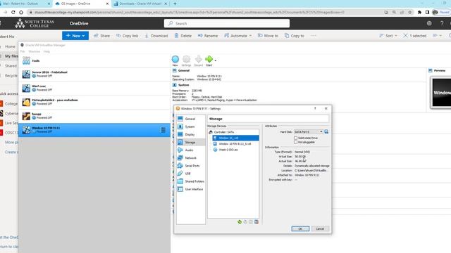This screenshot has width=451, height=253.
Task: Select Window 10 PIN 9111_5 disk in storage tree
Action: click(235, 144)
